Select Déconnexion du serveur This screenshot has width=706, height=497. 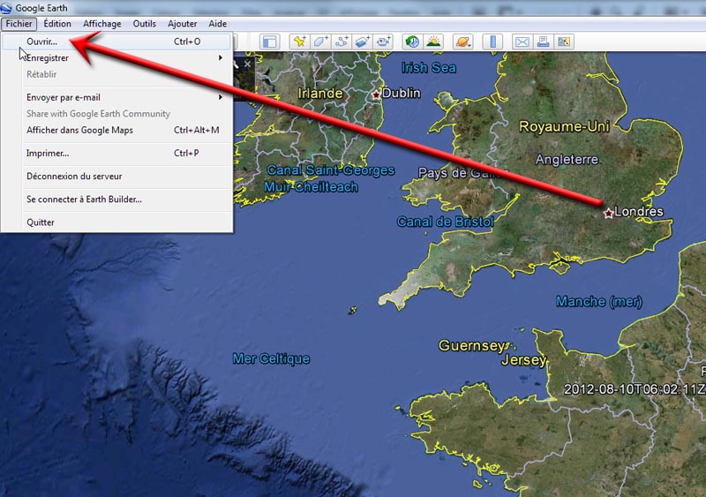pos(116,177)
